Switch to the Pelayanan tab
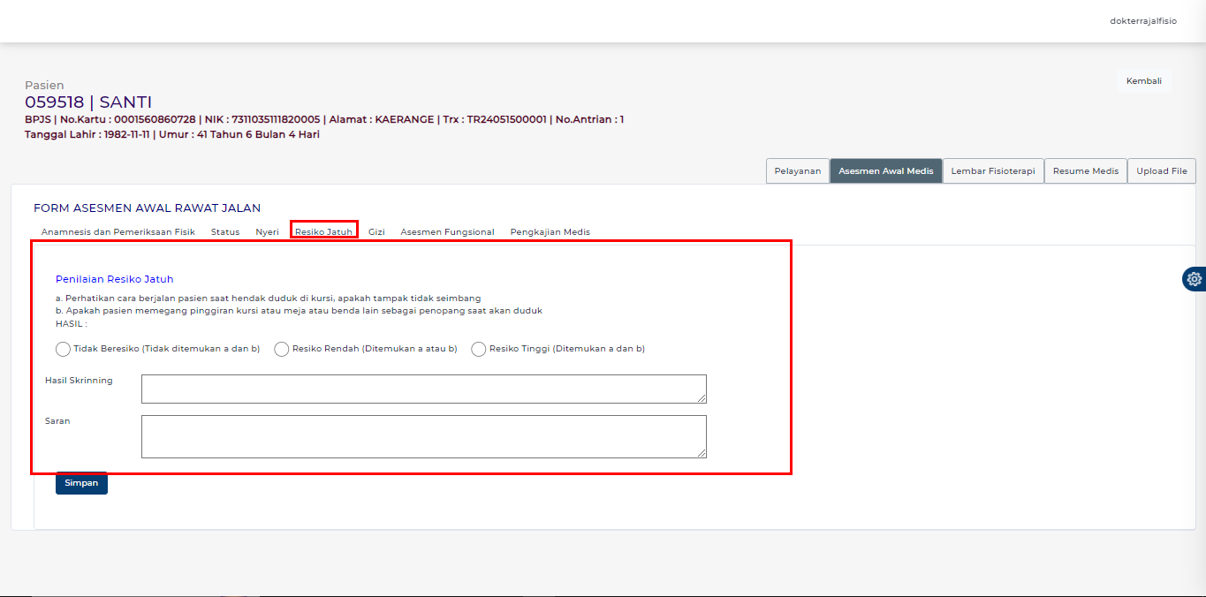Screen dimensions: 1206x597 [x=797, y=171]
